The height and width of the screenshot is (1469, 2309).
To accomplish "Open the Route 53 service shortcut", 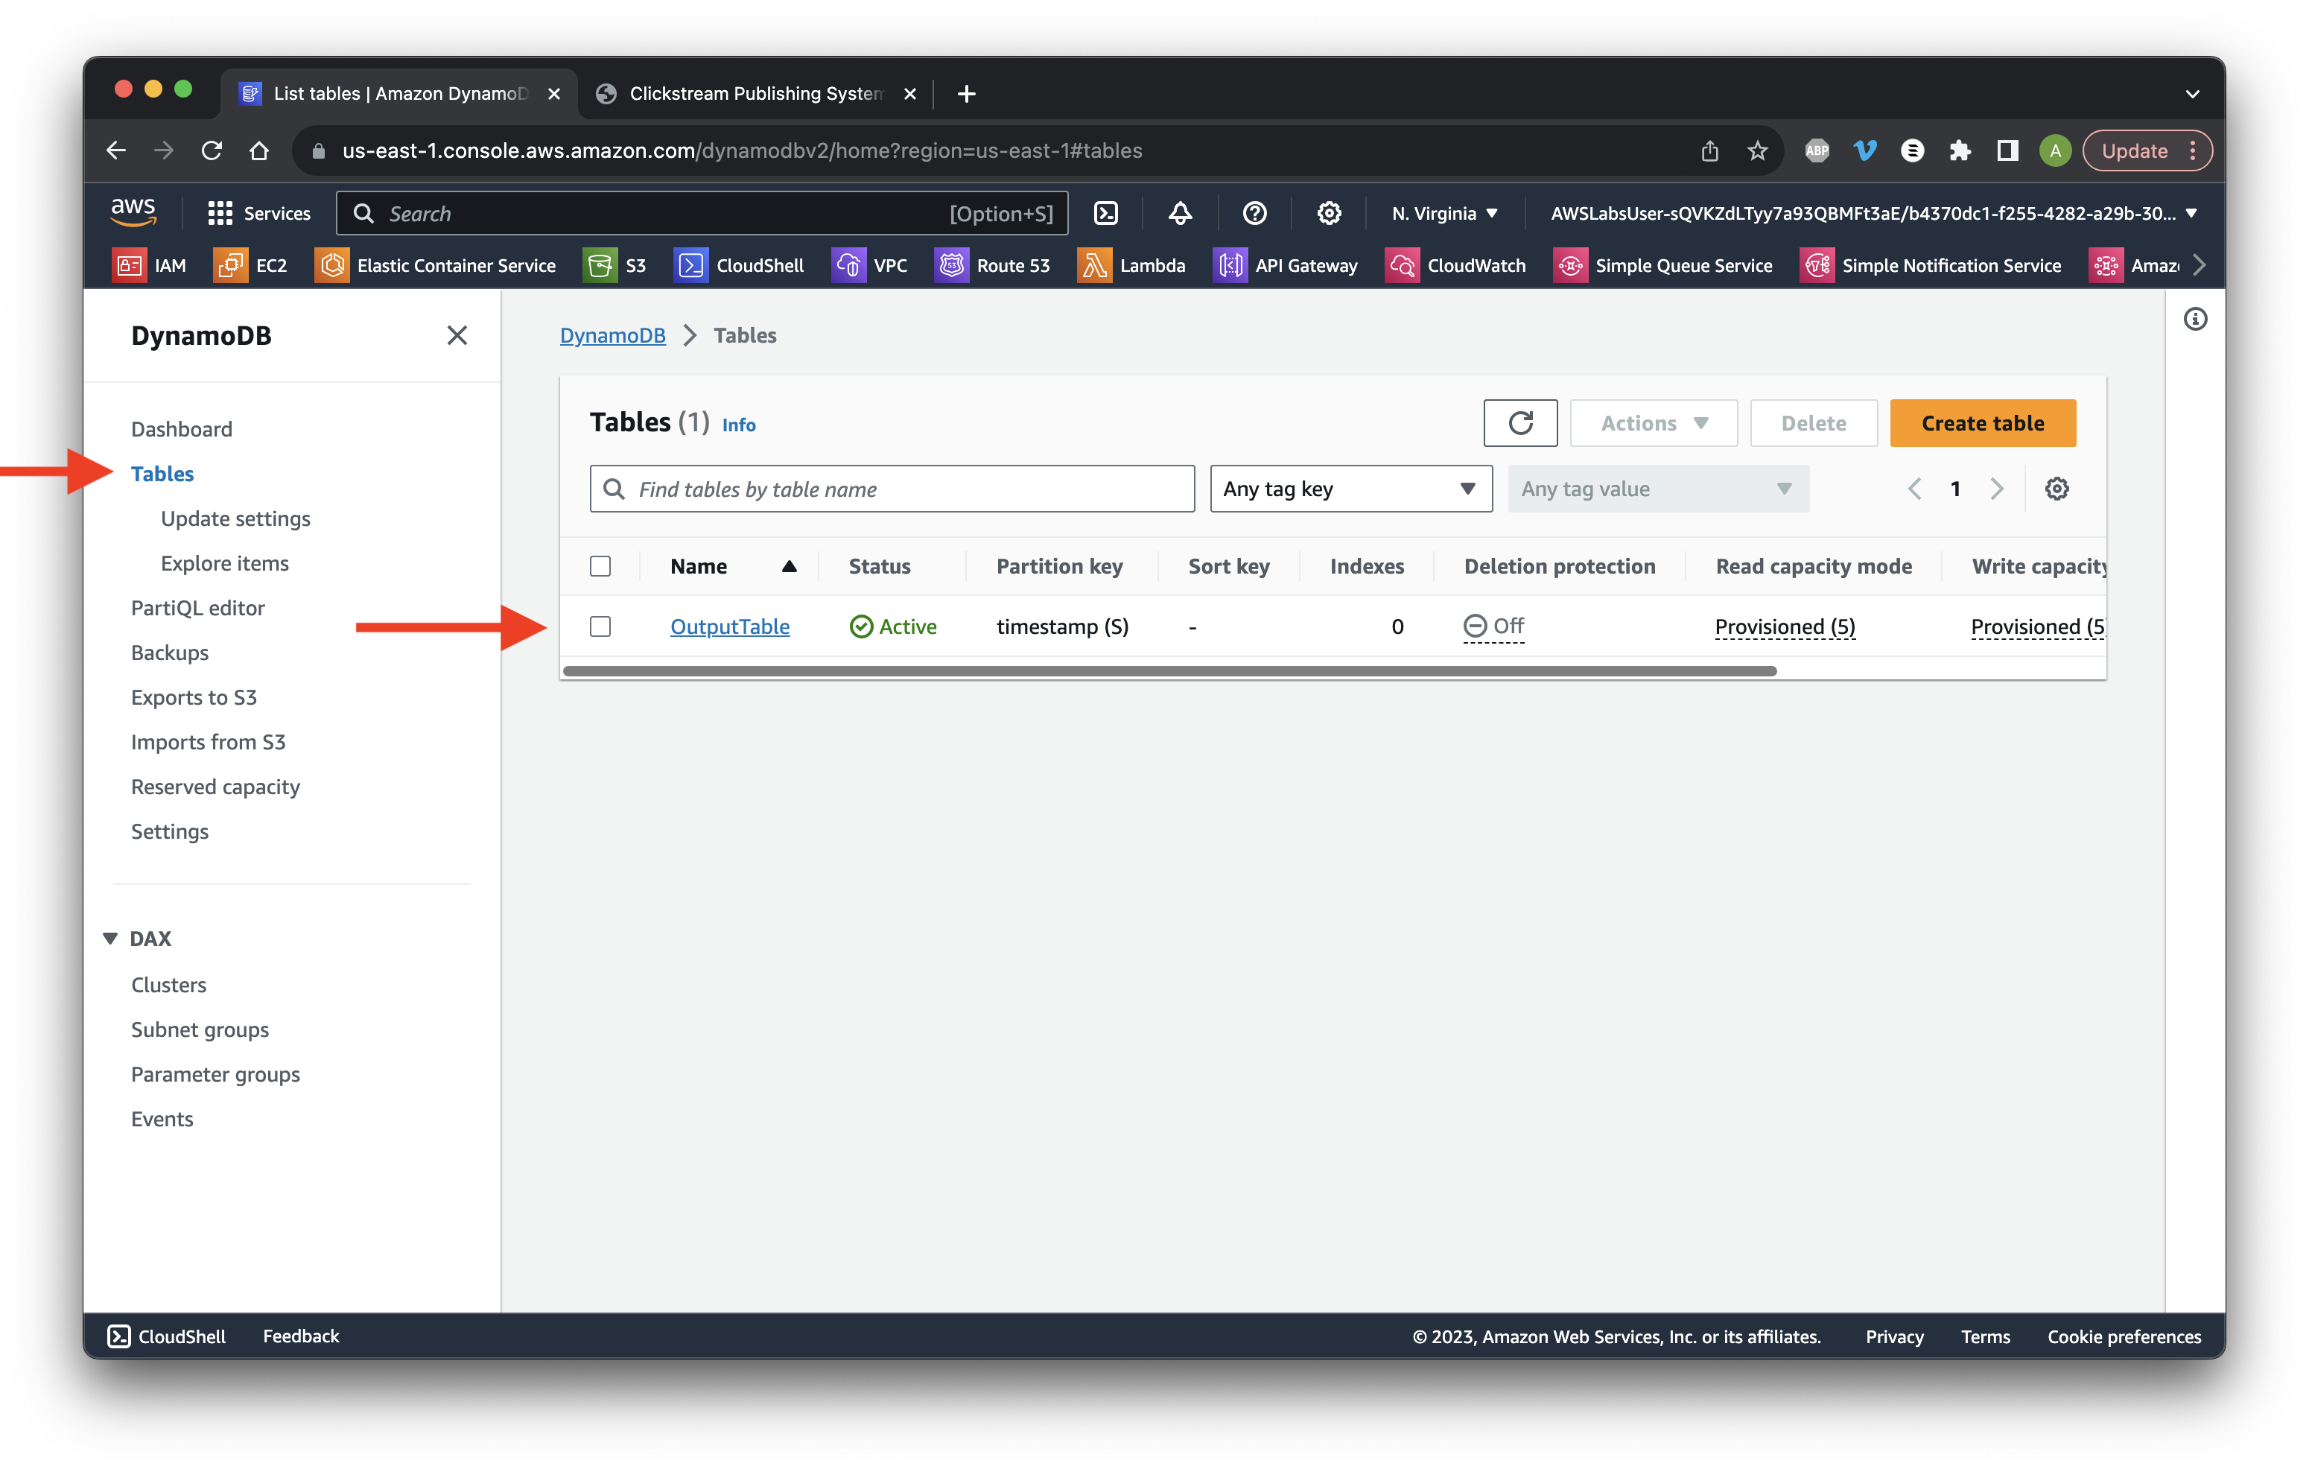I will coord(992,266).
